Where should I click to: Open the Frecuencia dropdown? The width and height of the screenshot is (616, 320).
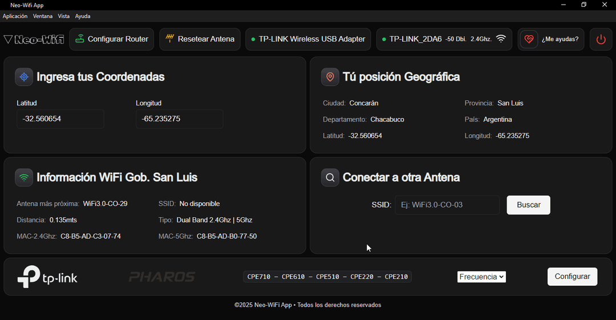481,277
